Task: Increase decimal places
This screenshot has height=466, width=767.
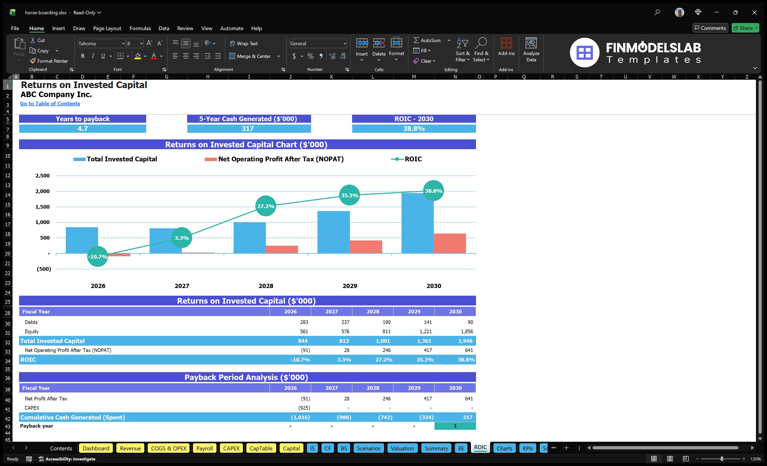Action: click(332, 56)
